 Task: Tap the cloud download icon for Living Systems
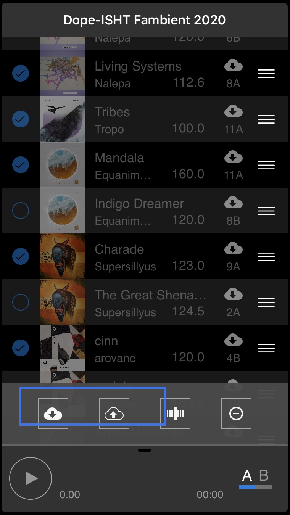click(233, 66)
